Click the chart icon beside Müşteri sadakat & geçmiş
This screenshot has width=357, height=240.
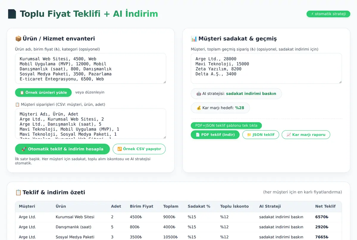pyautogui.click(x=194, y=39)
